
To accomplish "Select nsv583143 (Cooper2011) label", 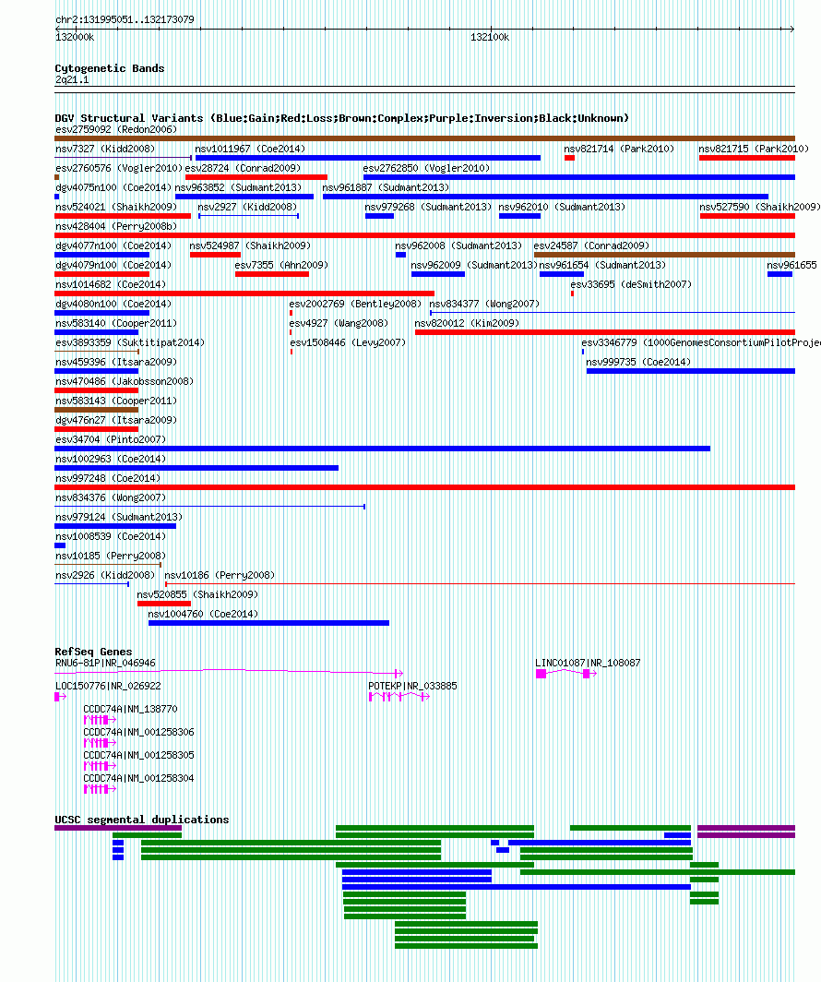I will [116, 401].
